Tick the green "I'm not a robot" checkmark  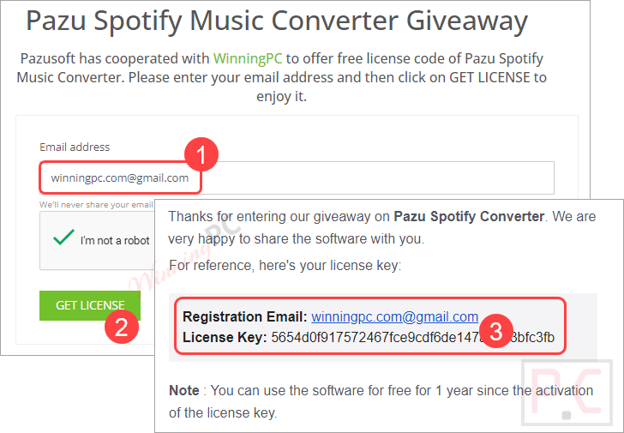63,239
